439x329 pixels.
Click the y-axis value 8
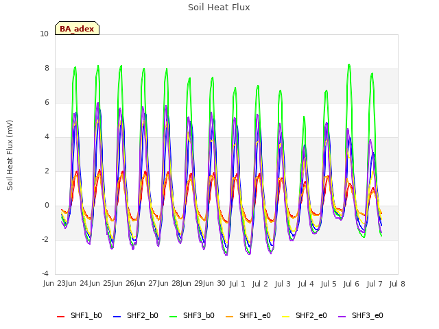(x=47, y=69)
